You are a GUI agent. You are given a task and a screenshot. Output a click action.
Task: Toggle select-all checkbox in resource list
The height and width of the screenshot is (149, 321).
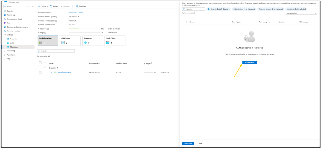click(x=185, y=22)
